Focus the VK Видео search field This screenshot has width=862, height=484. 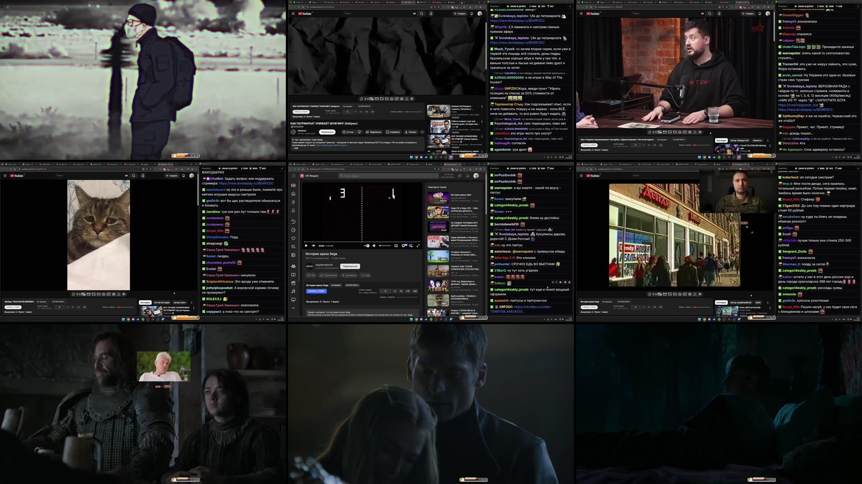(388, 176)
